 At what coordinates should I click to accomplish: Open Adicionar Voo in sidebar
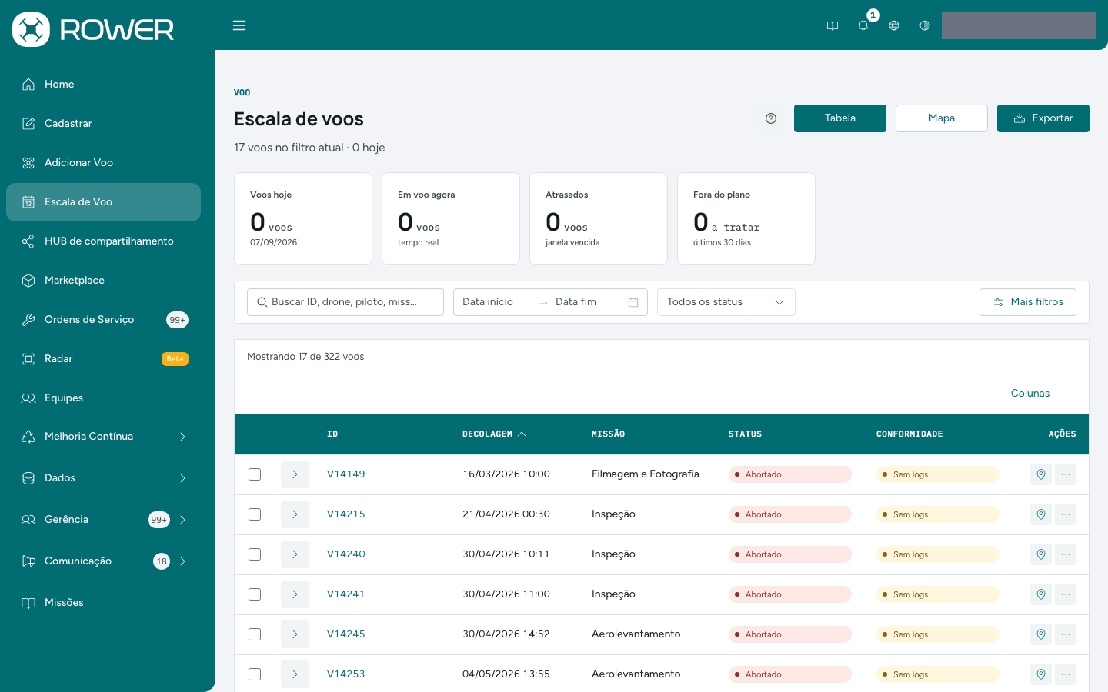point(103,163)
